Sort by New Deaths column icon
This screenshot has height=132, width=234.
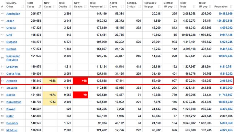(x=85, y=6)
